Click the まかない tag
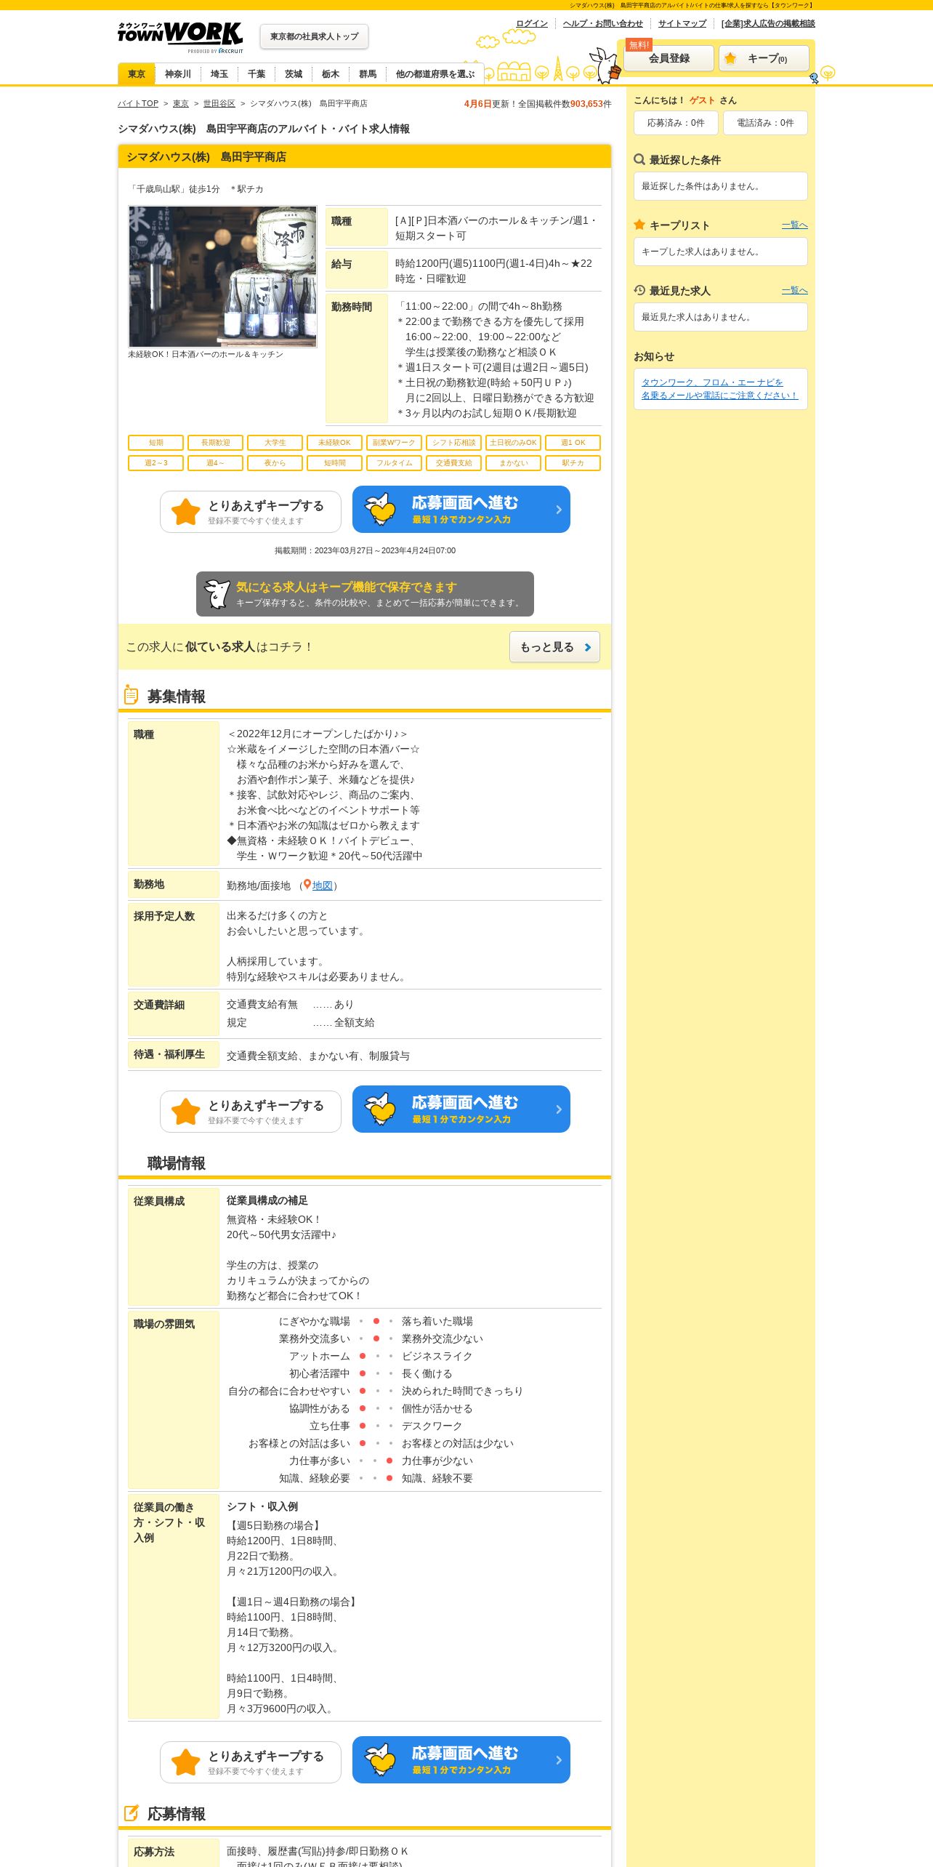This screenshot has height=1867, width=933. pyautogui.click(x=513, y=463)
